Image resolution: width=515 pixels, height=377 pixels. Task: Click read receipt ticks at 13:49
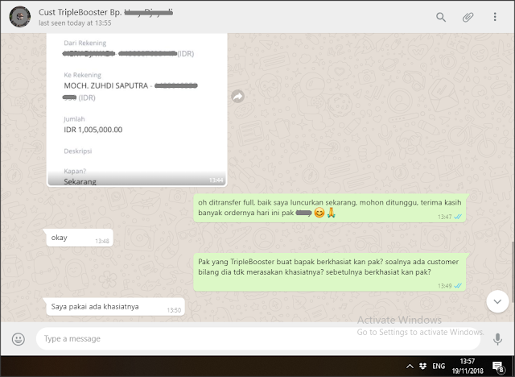point(458,286)
